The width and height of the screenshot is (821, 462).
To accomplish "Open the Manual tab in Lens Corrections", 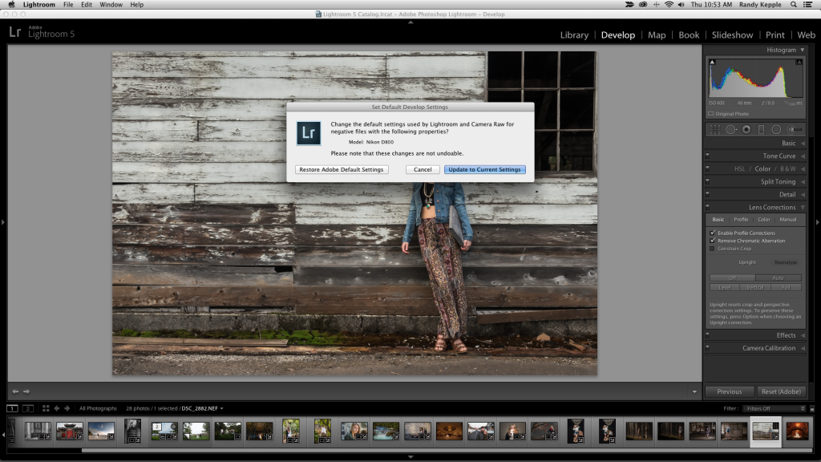I will coord(787,220).
